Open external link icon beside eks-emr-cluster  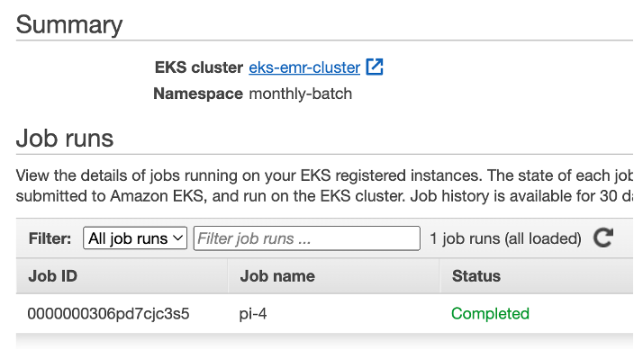[375, 67]
